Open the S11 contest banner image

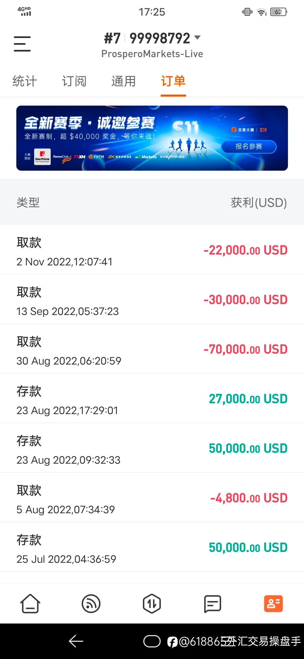click(x=152, y=138)
